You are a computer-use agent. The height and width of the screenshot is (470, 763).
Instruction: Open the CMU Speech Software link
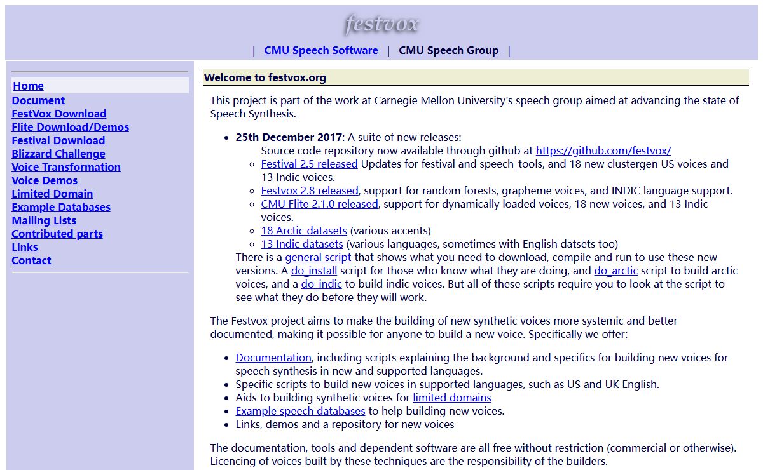(x=321, y=50)
